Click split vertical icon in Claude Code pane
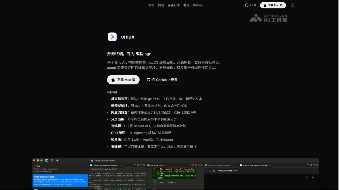This screenshot has width=339, height=190. 199,165
